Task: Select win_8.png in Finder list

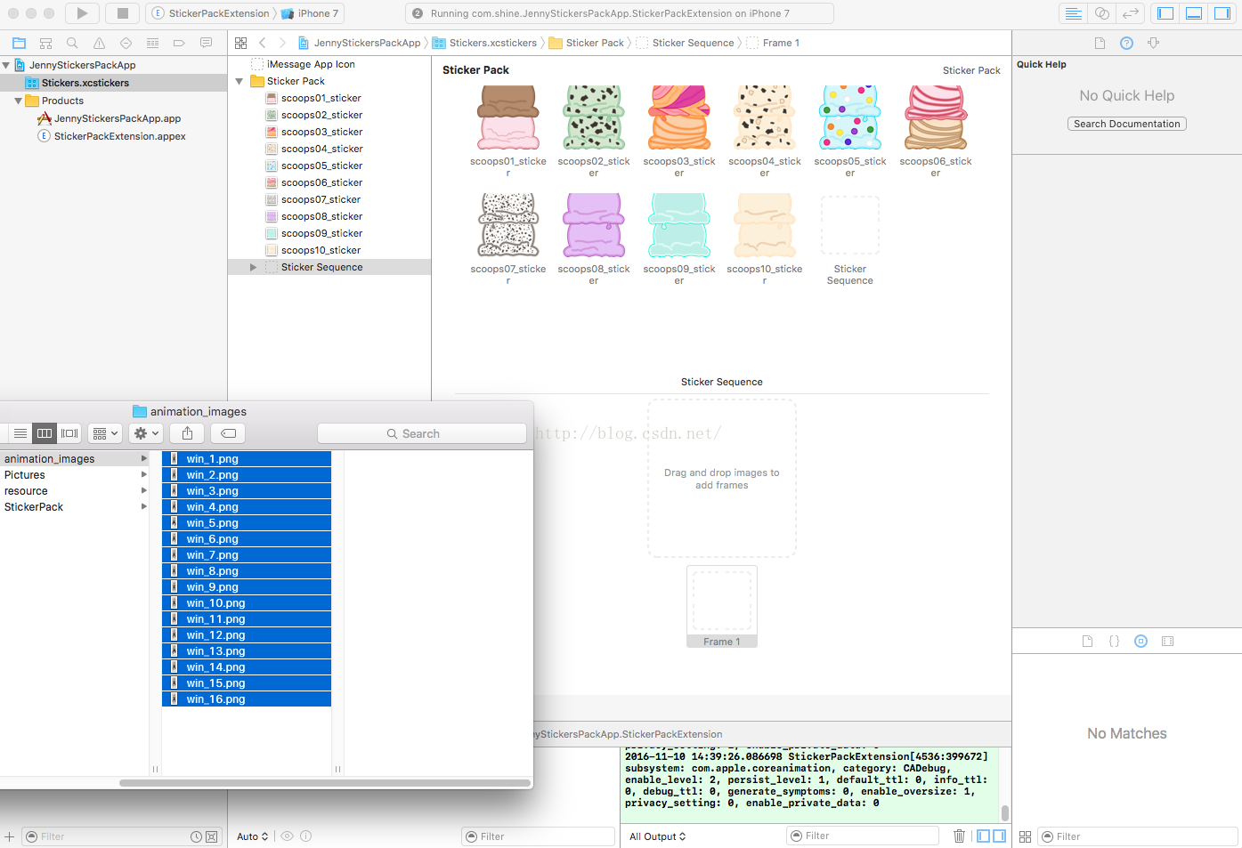Action: pos(213,571)
